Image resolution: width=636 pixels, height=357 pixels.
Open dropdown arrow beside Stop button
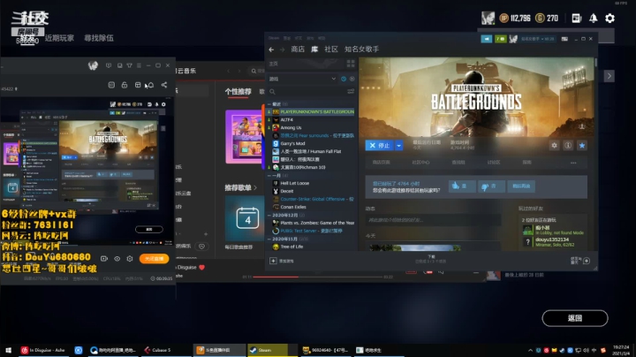click(398, 145)
